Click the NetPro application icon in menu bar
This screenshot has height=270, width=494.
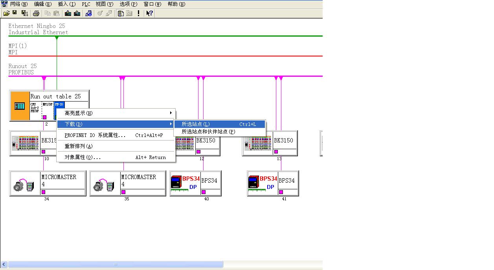pyautogui.click(x=4, y=4)
